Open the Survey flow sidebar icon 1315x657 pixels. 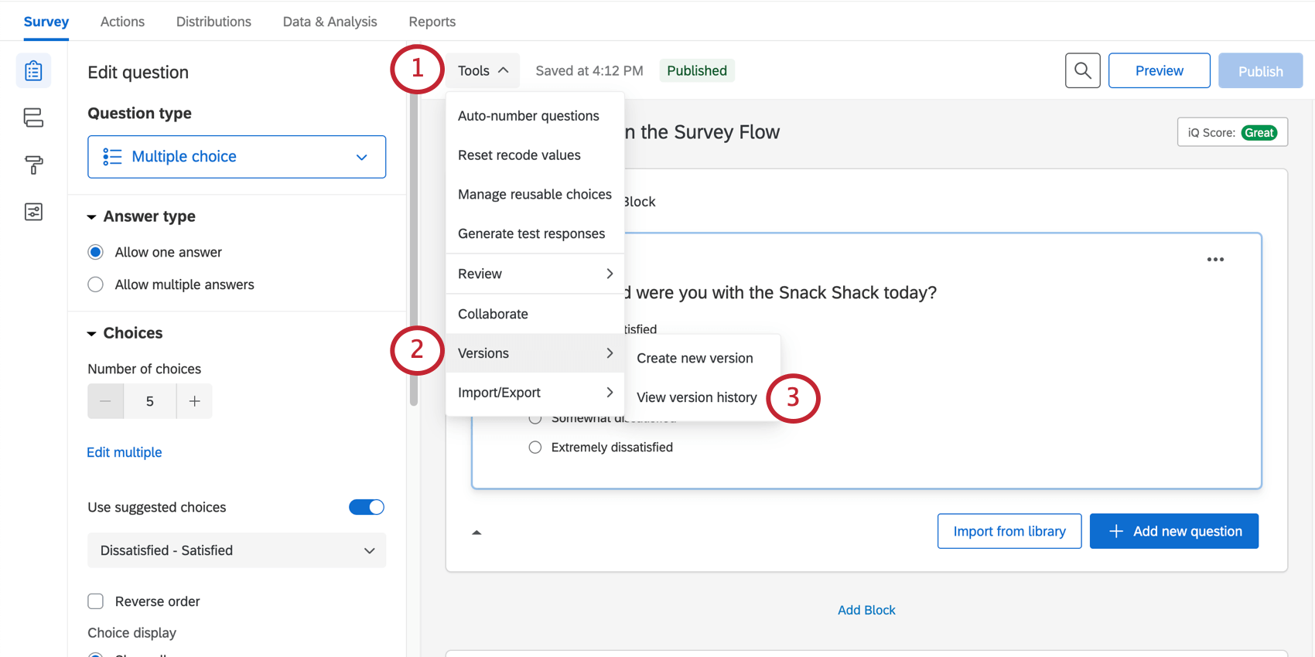pos(33,117)
